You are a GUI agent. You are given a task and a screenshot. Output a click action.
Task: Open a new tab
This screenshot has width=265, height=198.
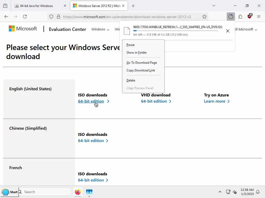pyautogui.click(x=133, y=6)
